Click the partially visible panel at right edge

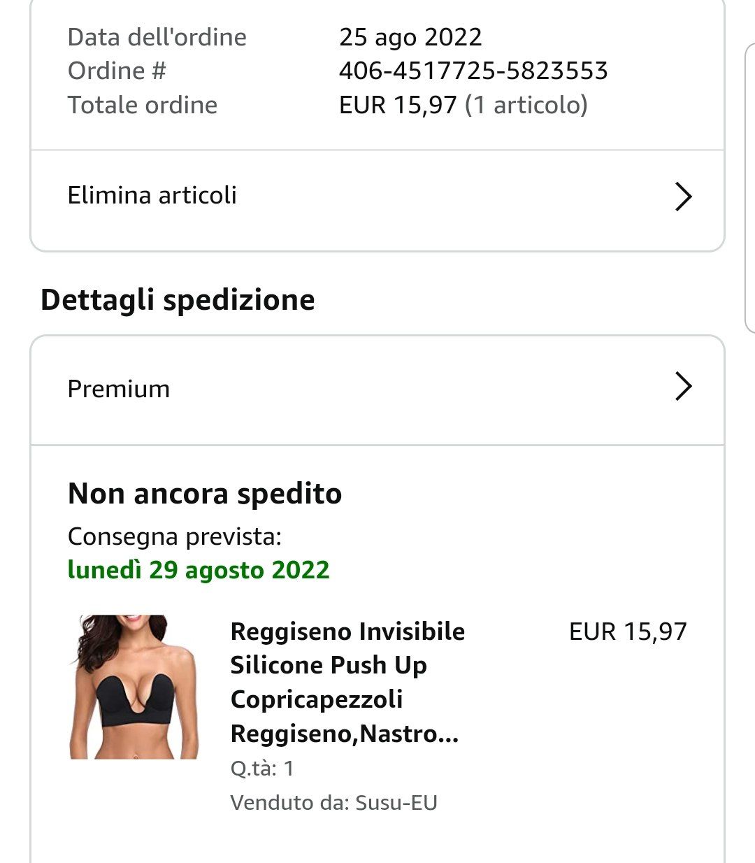tap(749, 187)
